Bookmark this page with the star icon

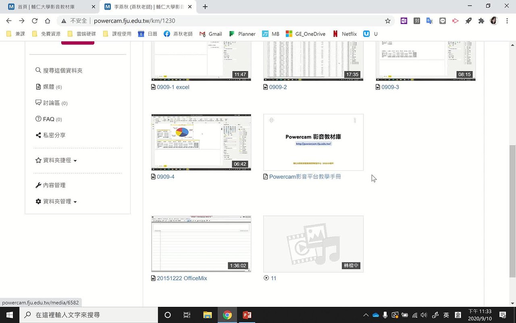pyautogui.click(x=388, y=21)
